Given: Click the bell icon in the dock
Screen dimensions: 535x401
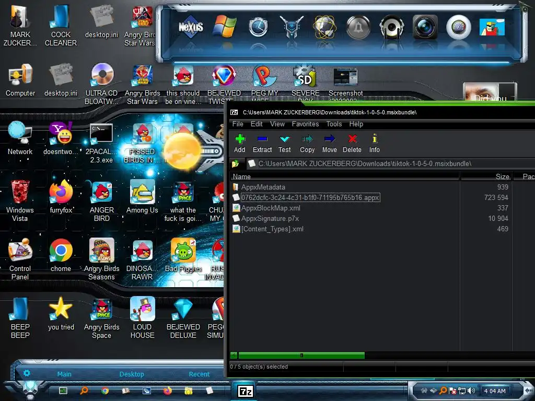Looking at the screenshot, I should coord(358,27).
